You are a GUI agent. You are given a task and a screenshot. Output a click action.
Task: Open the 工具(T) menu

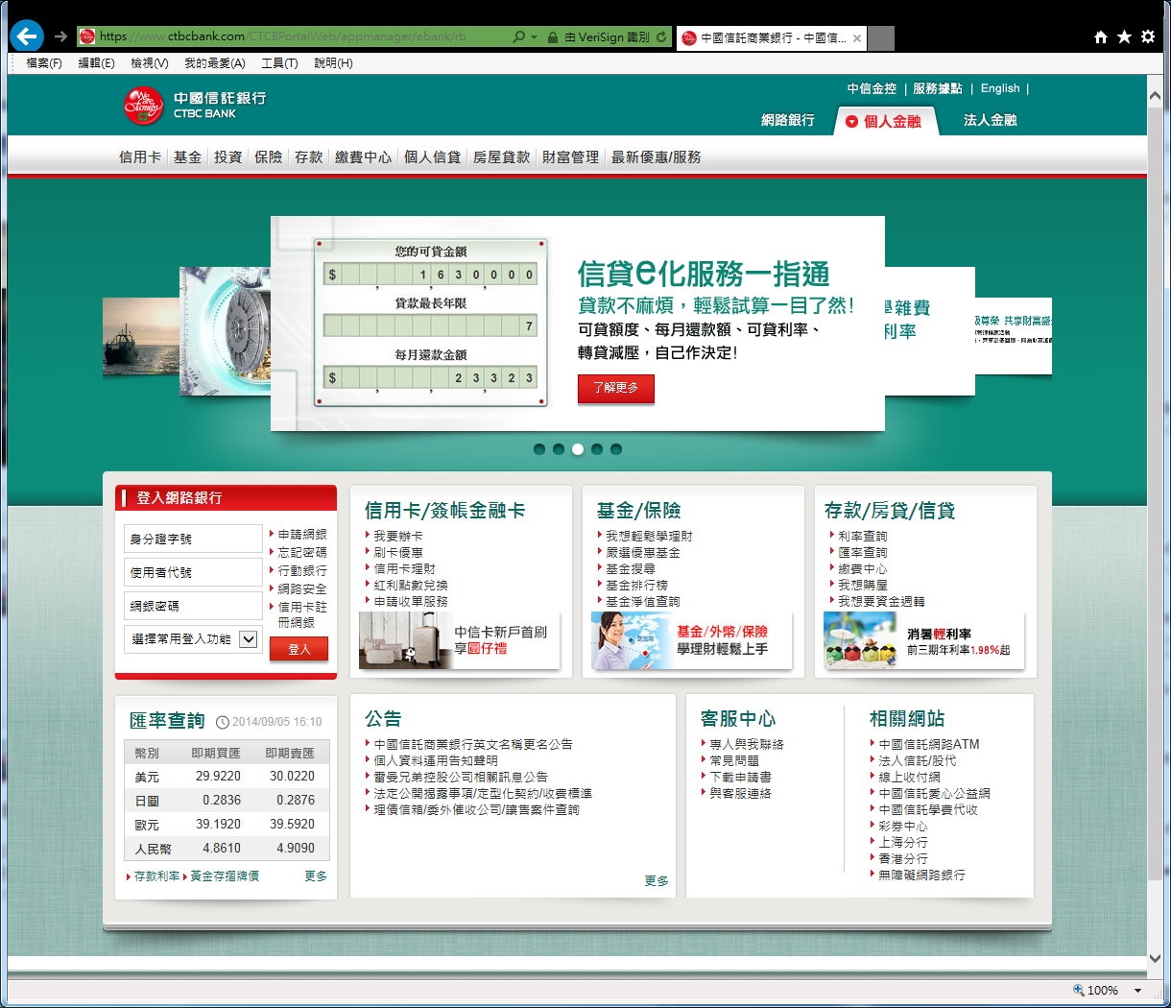coord(279,63)
